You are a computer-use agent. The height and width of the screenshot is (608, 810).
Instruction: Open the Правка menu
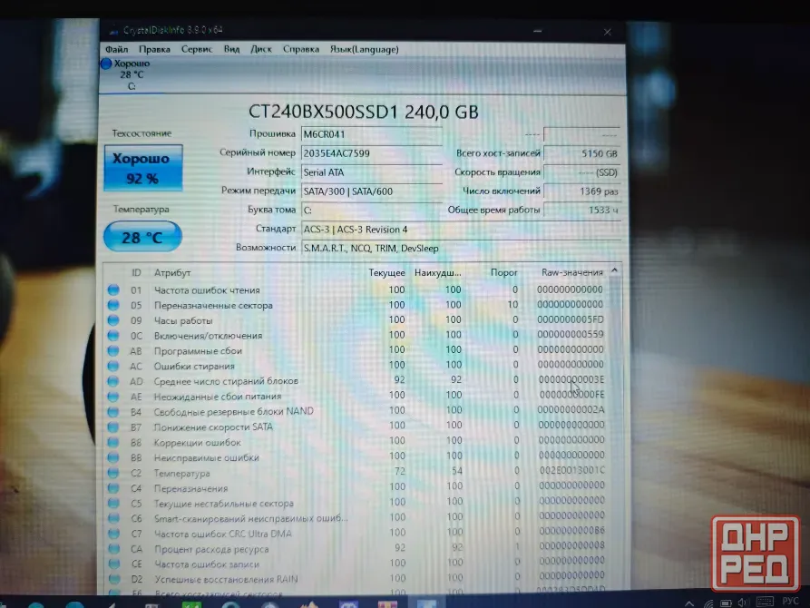[x=154, y=49]
